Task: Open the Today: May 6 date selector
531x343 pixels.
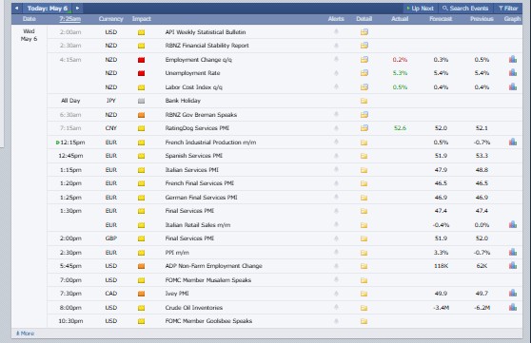Action: (48, 9)
